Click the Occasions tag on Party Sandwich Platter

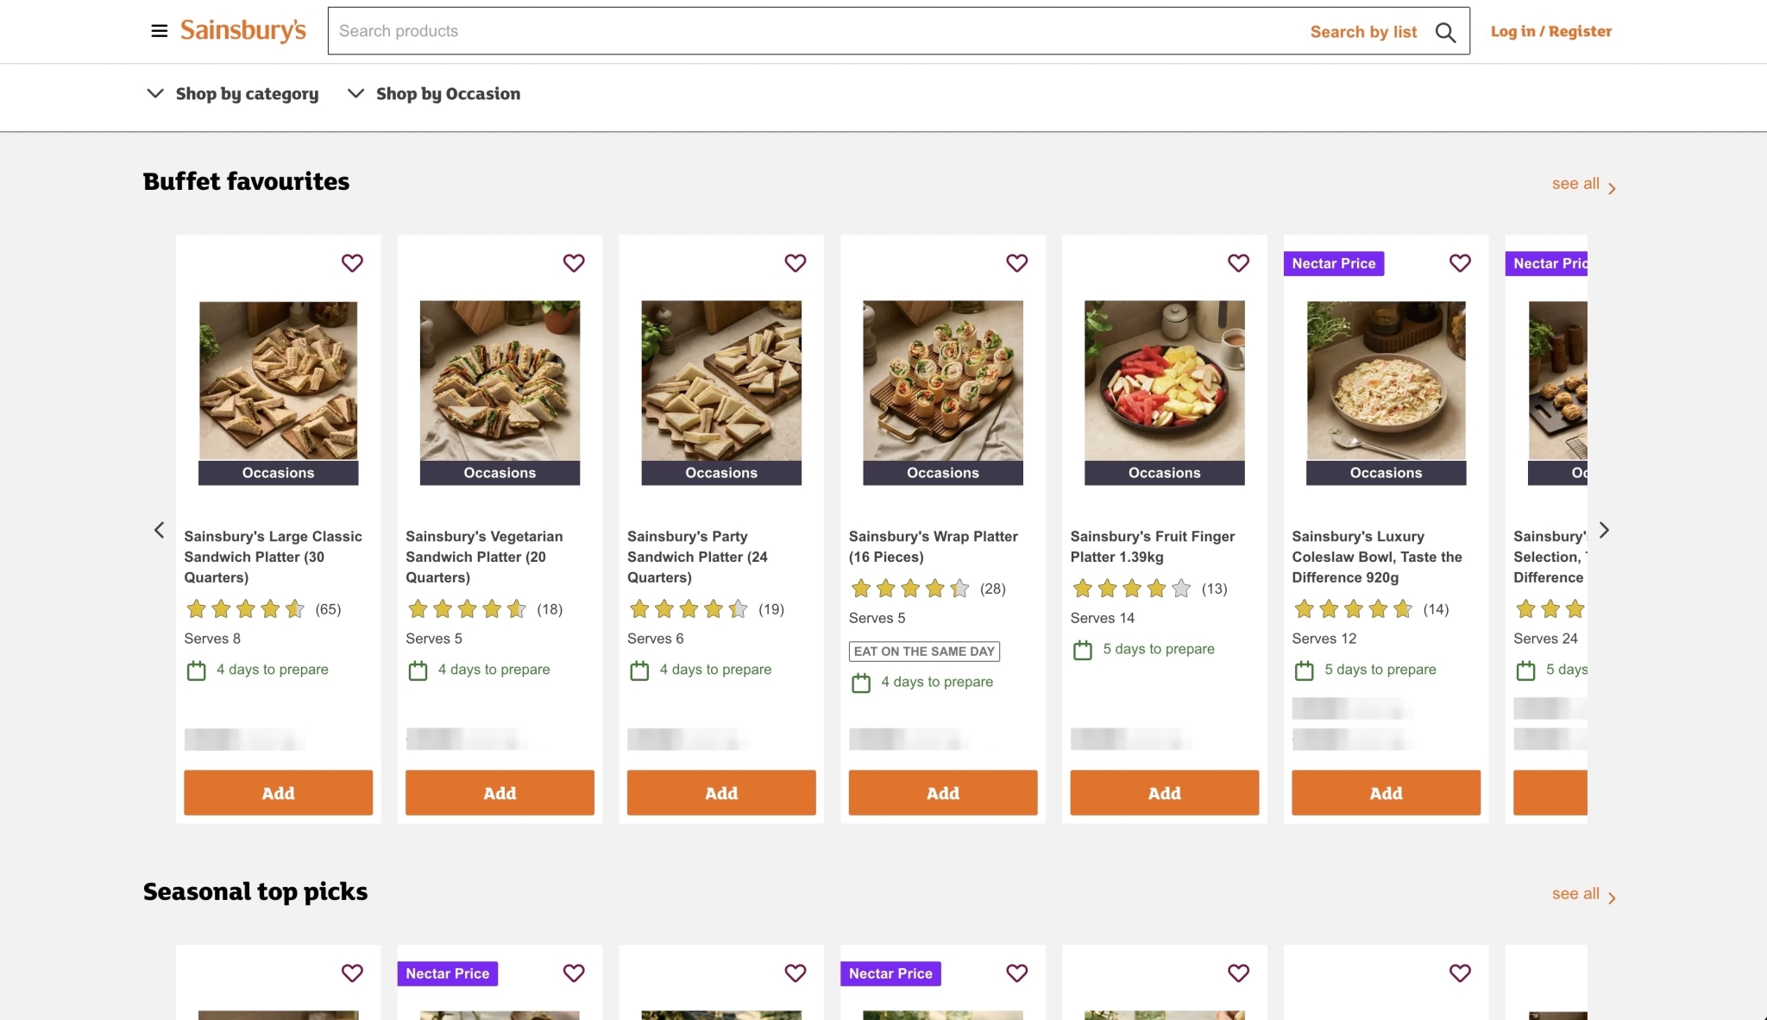720,472
